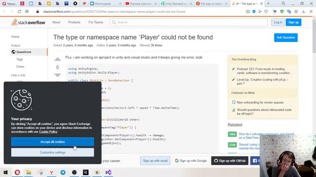316x177 pixels.
Task: Click the green shield extension icon
Action: [x=282, y=12]
